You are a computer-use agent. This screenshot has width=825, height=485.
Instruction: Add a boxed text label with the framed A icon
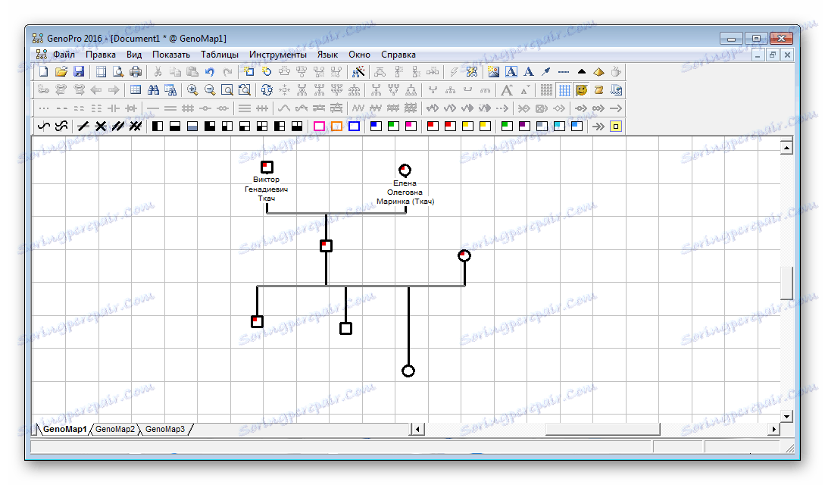point(511,71)
